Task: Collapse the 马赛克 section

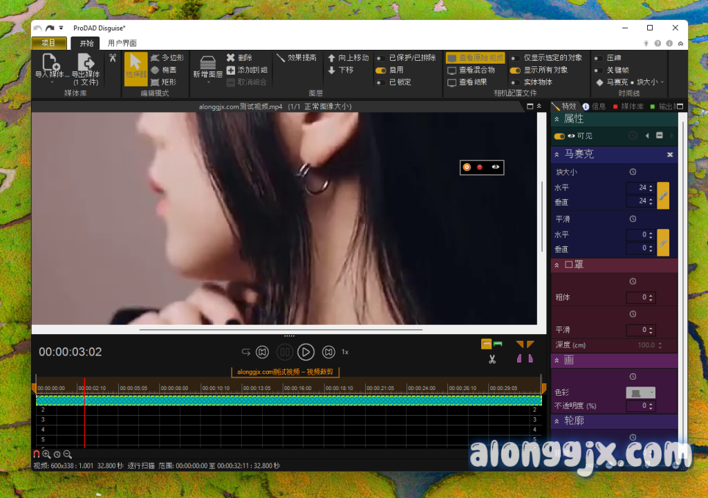Action: point(557,154)
